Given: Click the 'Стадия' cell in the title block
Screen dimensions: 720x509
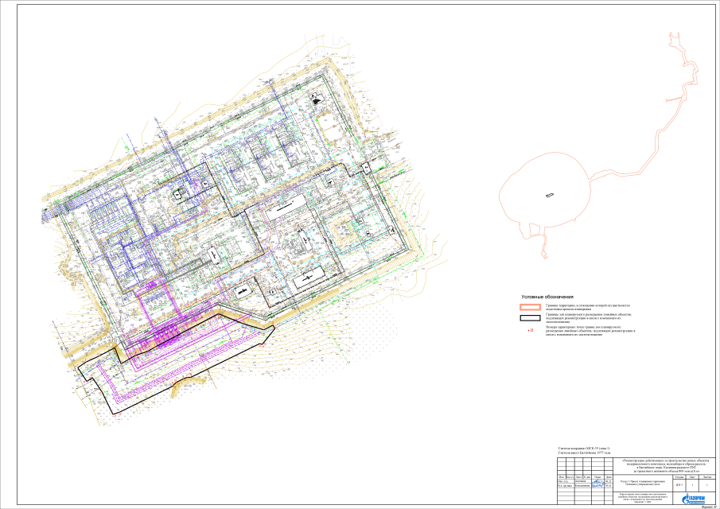Looking at the screenshot, I should point(678,476).
